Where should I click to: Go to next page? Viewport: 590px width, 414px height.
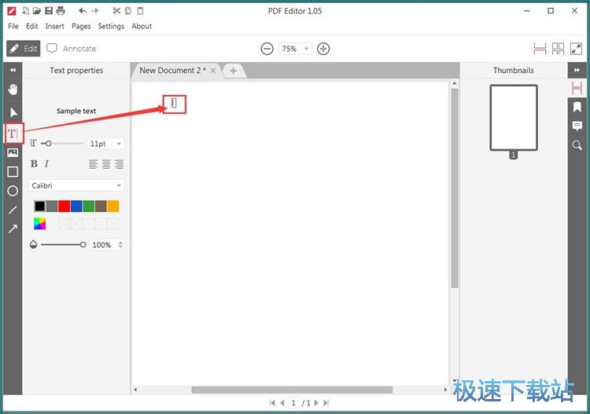click(316, 403)
